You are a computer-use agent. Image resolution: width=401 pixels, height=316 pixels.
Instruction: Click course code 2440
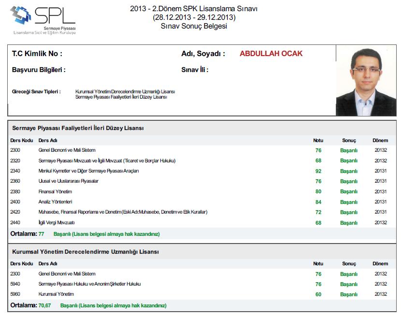pos(15,222)
